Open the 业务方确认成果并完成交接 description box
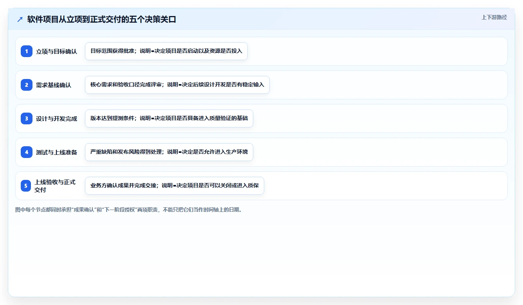This screenshot has height=305, width=523. coord(175,186)
